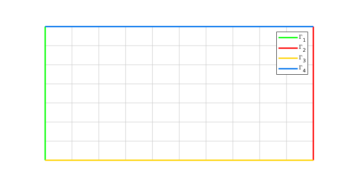The height and width of the screenshot is (194, 346).
Task: Click the red right boundary of the domain
Action: point(313,93)
